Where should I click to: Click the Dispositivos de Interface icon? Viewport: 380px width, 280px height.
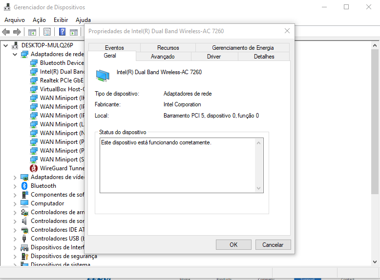24,247
